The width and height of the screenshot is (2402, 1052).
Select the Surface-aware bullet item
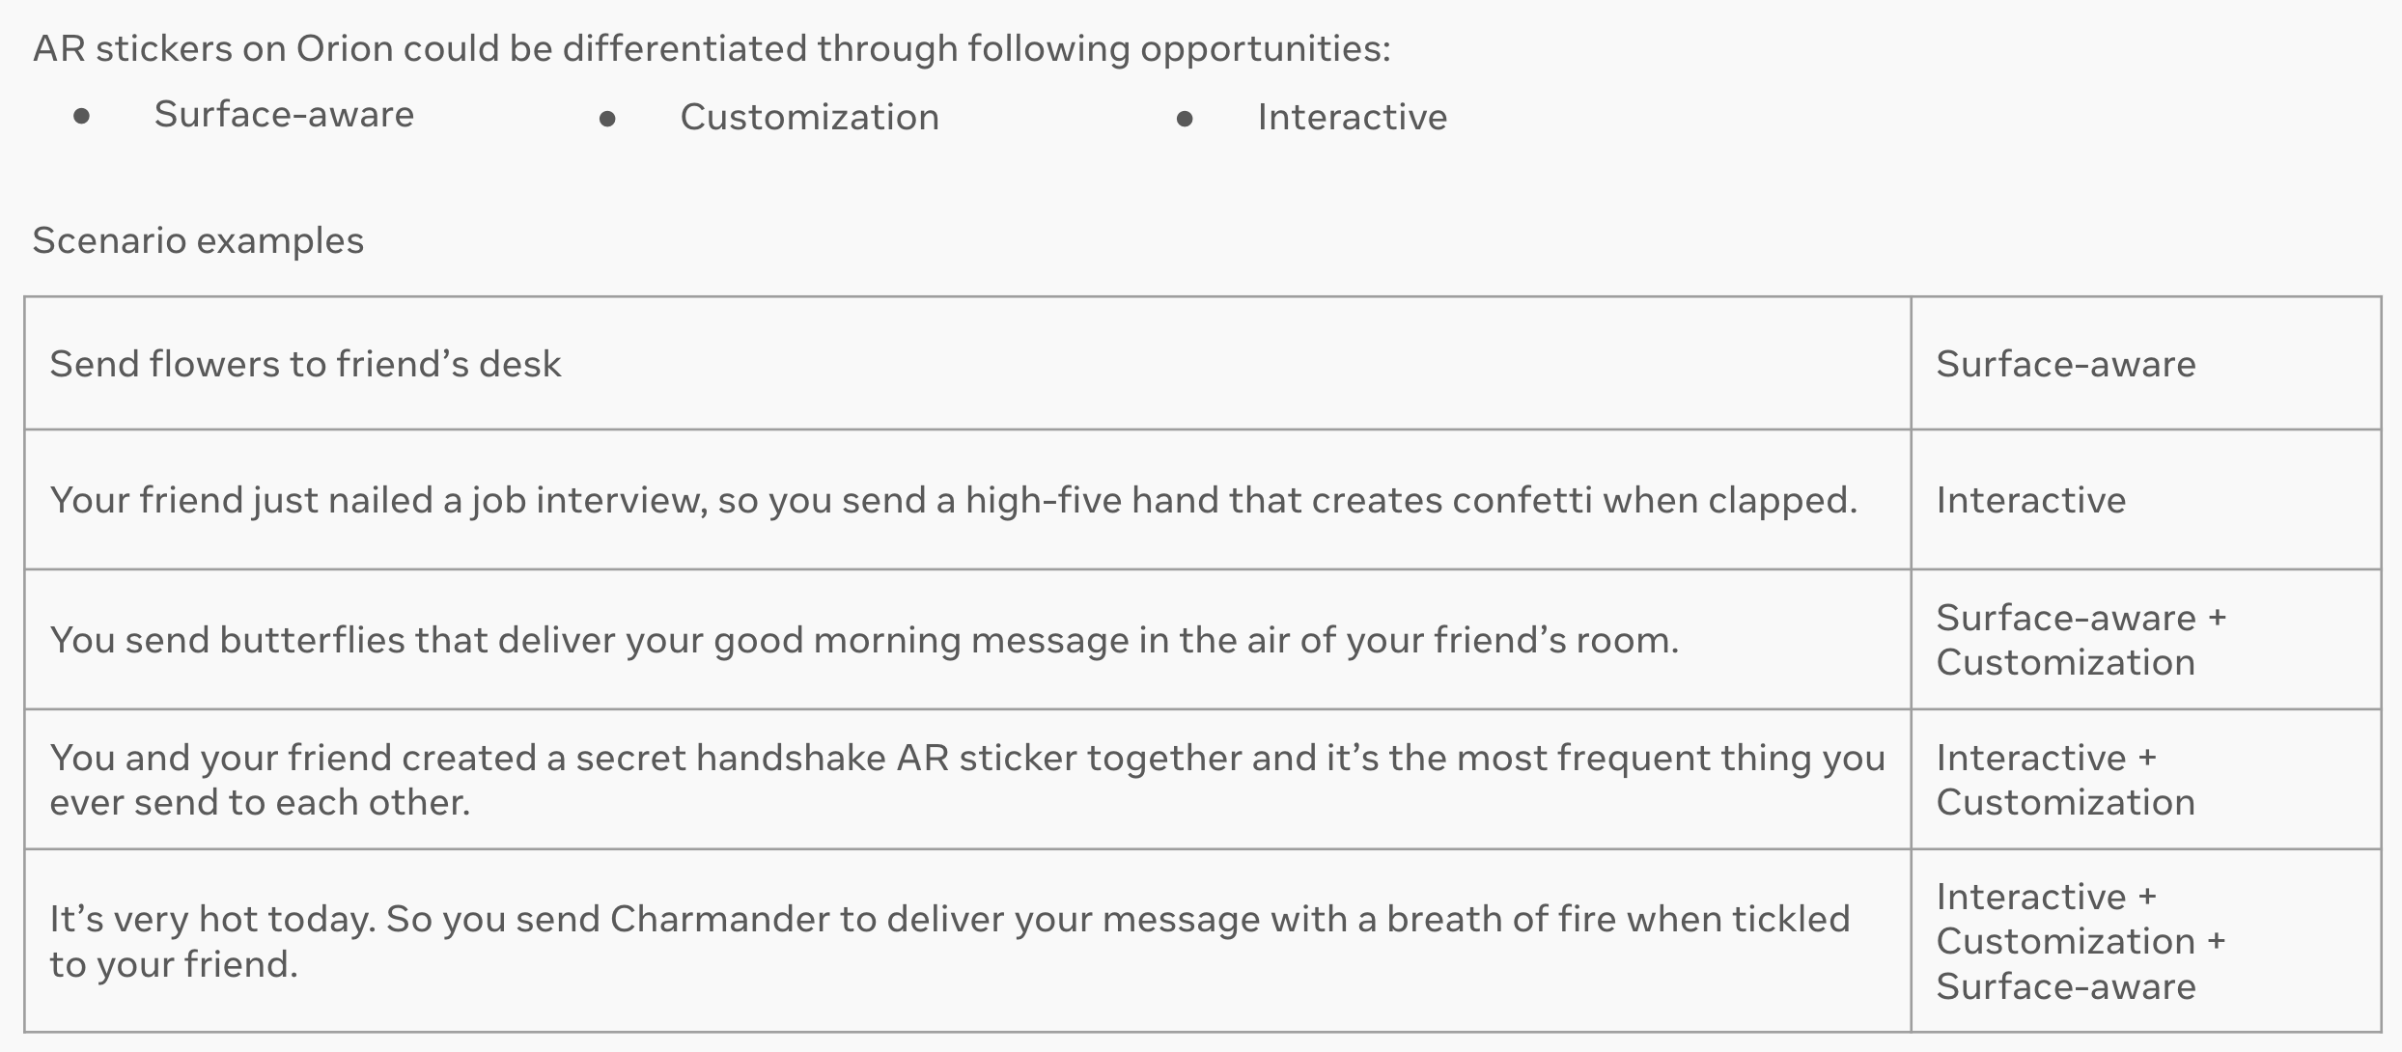pyautogui.click(x=284, y=114)
